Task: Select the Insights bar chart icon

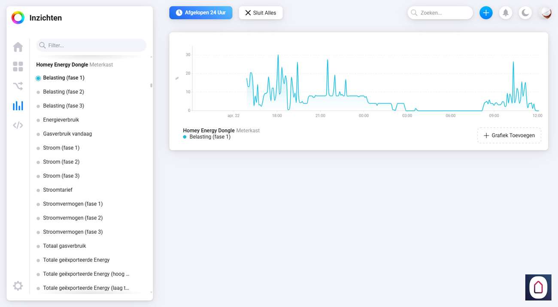Action: click(x=18, y=106)
